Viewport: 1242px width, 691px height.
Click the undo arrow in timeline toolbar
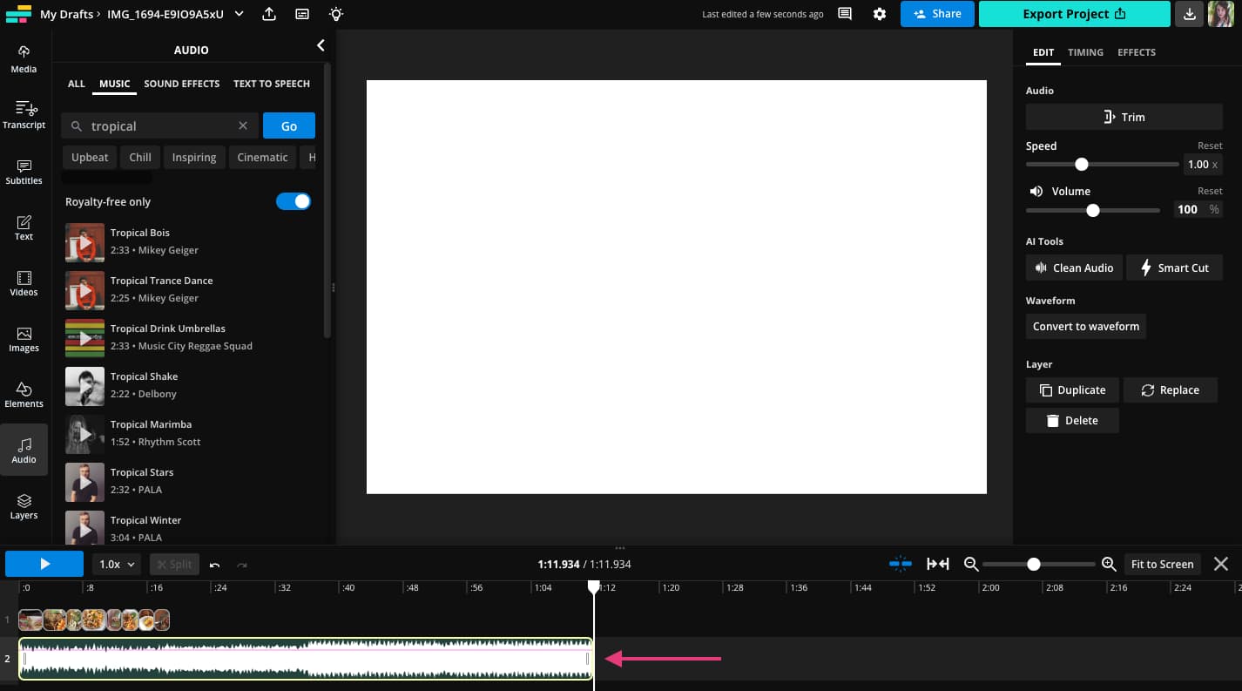(x=214, y=565)
